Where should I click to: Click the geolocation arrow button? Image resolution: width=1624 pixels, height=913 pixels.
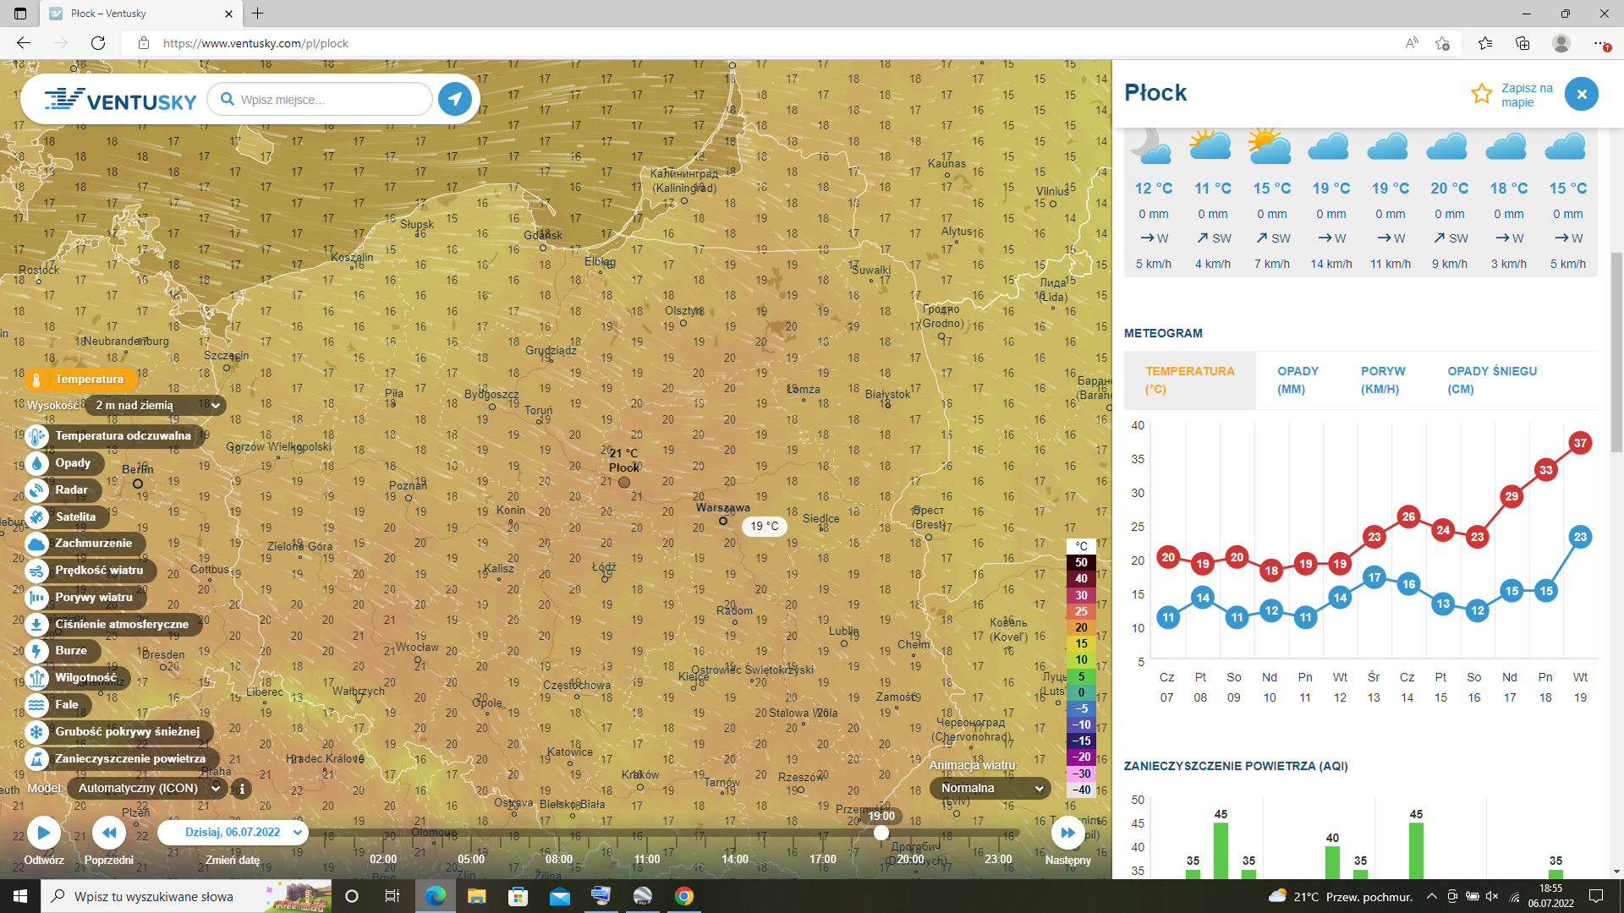point(455,100)
